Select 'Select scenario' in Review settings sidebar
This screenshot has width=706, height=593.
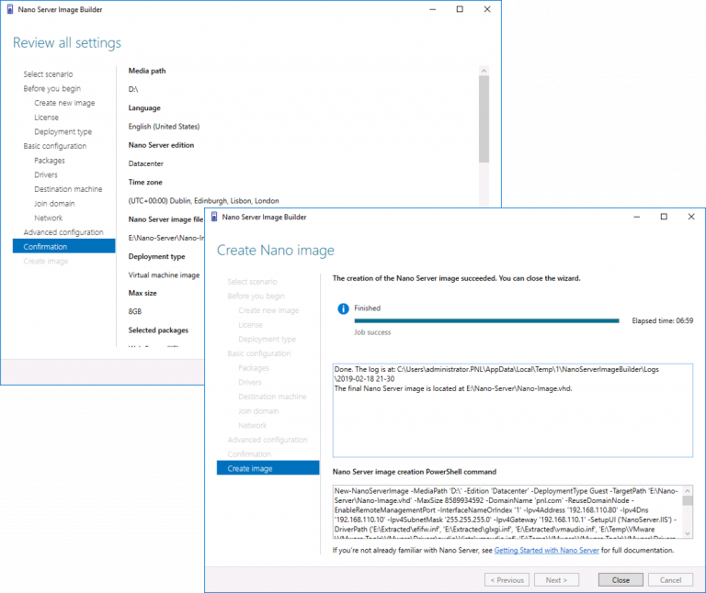point(48,74)
